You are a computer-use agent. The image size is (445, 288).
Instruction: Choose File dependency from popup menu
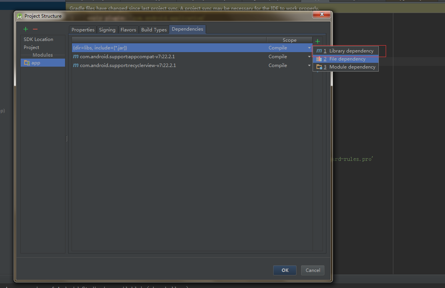[346, 59]
